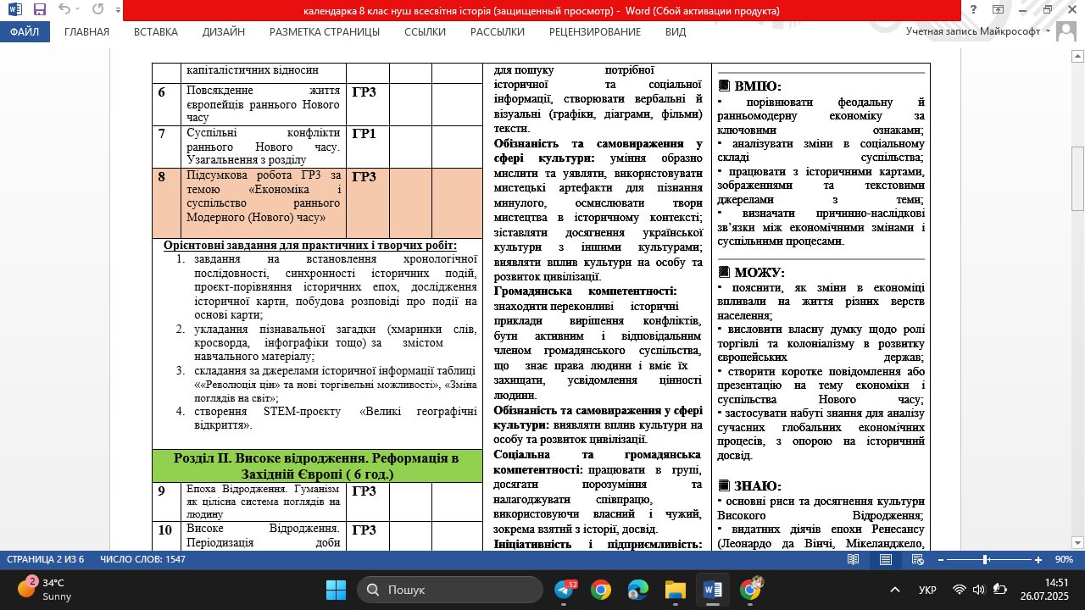1085x610 pixels.
Task: Open the weather widget showing 34°C Sunny
Action: click(44, 590)
